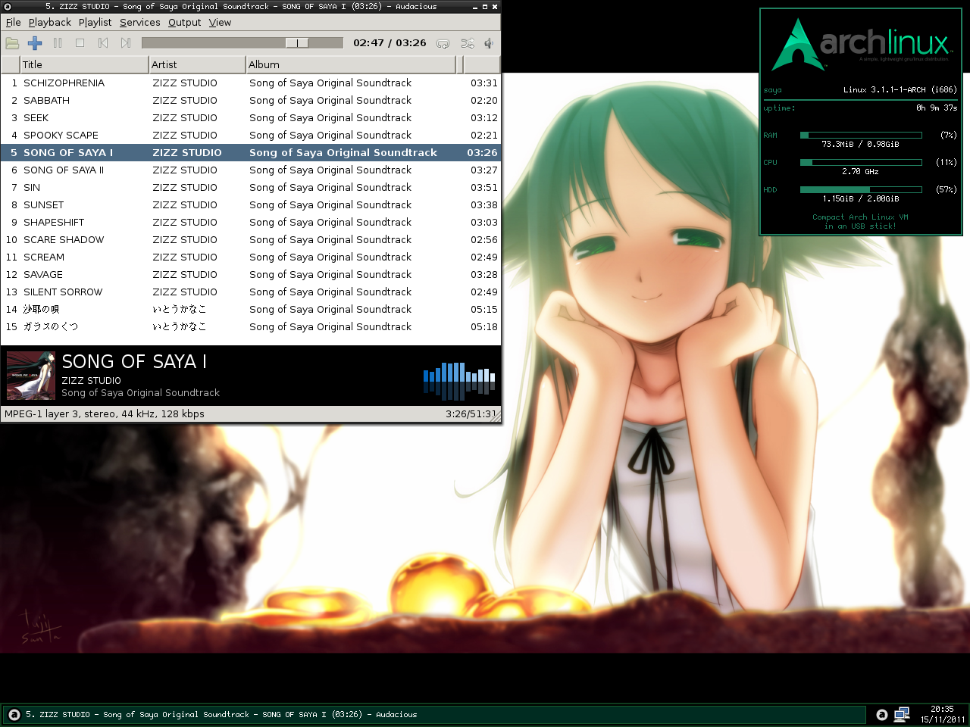Select track 6 SONG OF SAYA II
Viewport: 970px width, 727px height.
[251, 170]
